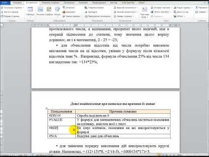Open the View ribbon tab
The height and width of the screenshot is (157, 209).
pyautogui.click(x=114, y=3)
